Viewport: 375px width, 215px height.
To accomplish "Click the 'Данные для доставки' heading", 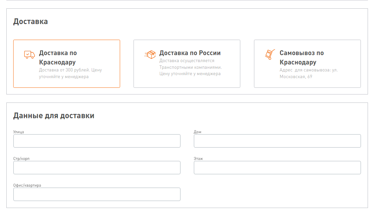I will pyautogui.click(x=54, y=116).
